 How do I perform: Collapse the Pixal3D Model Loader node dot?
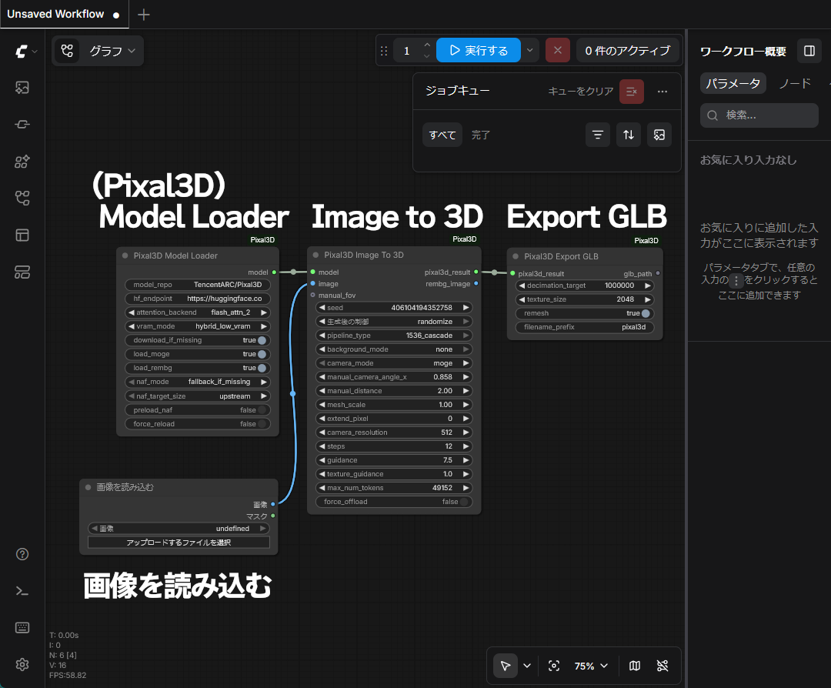pyautogui.click(x=125, y=255)
